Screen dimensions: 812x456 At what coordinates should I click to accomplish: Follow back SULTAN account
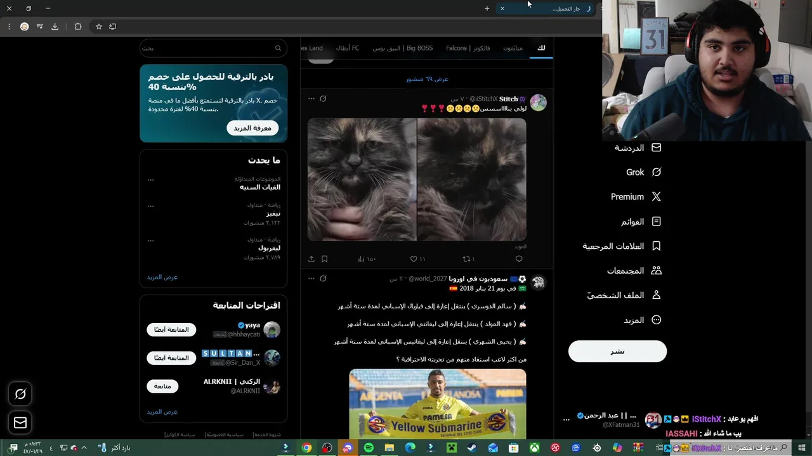pos(171,358)
